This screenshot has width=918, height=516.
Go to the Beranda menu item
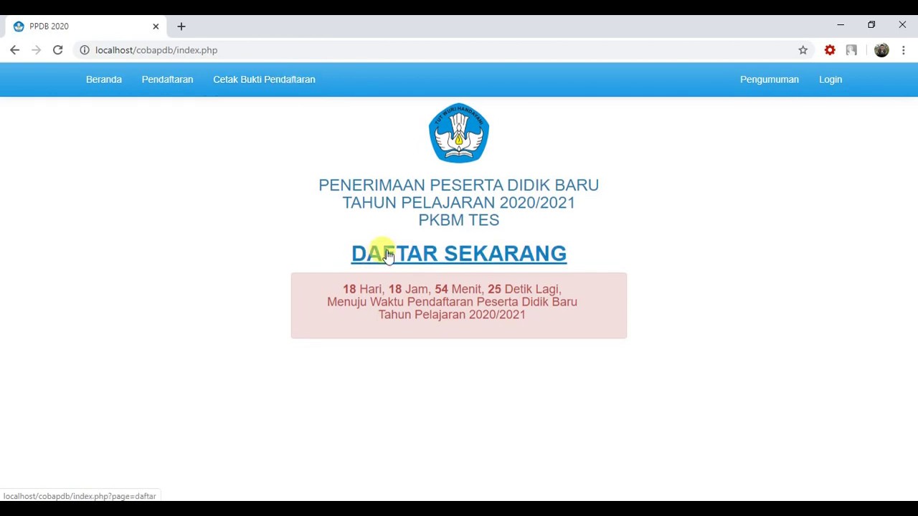(104, 80)
